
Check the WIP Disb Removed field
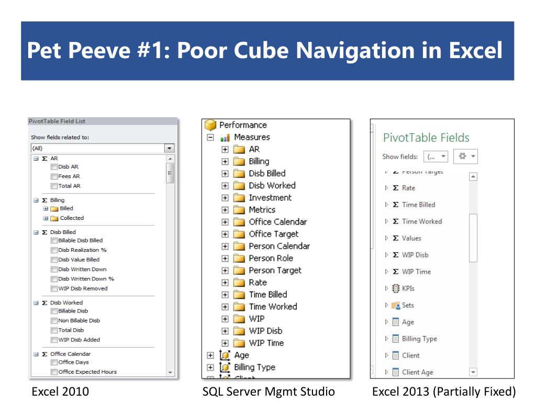point(54,288)
